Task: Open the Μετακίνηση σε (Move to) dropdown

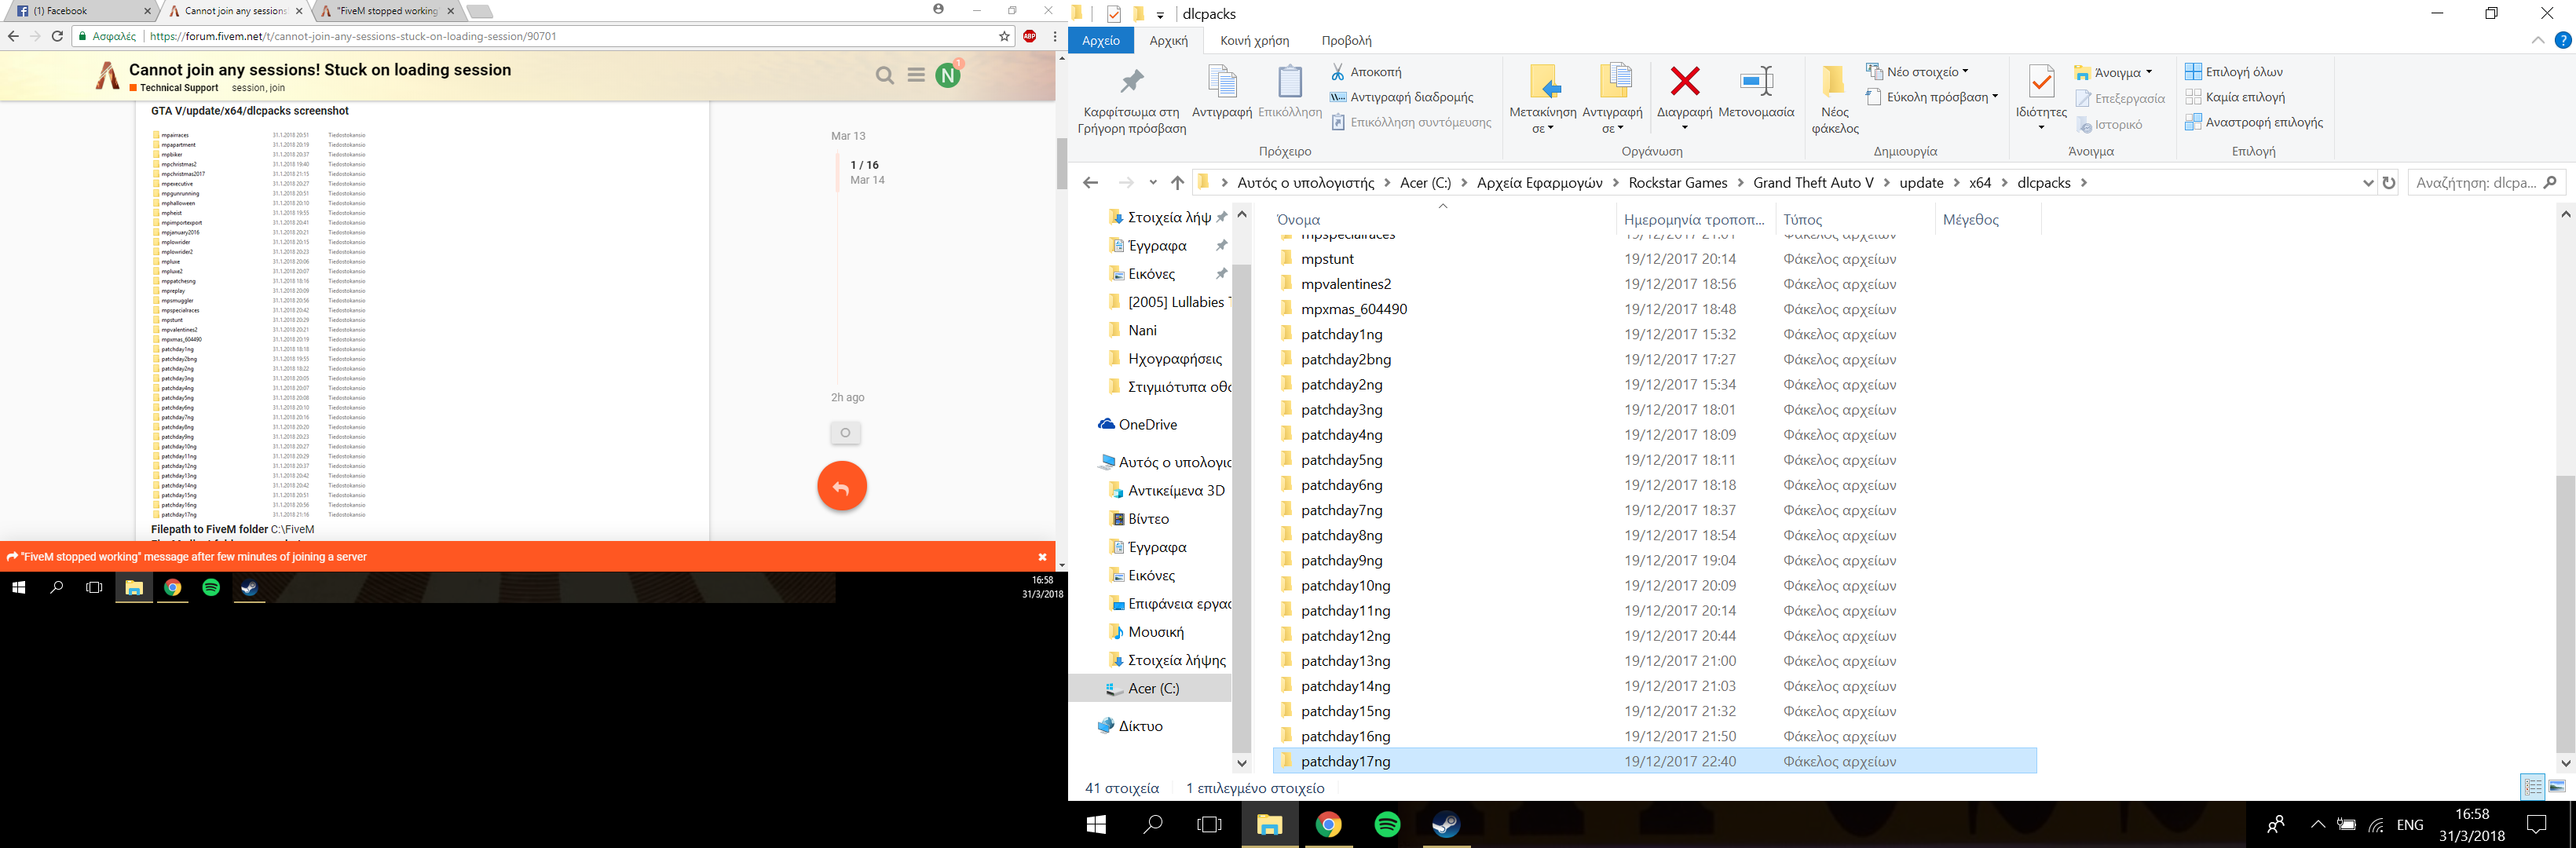Action: (x=1543, y=120)
